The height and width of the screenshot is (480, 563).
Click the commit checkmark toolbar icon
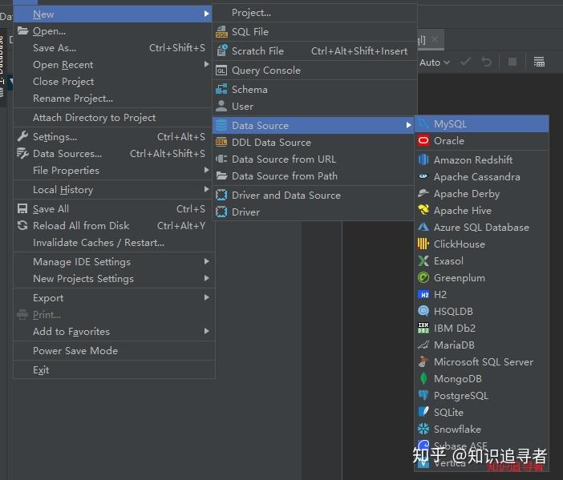(465, 62)
